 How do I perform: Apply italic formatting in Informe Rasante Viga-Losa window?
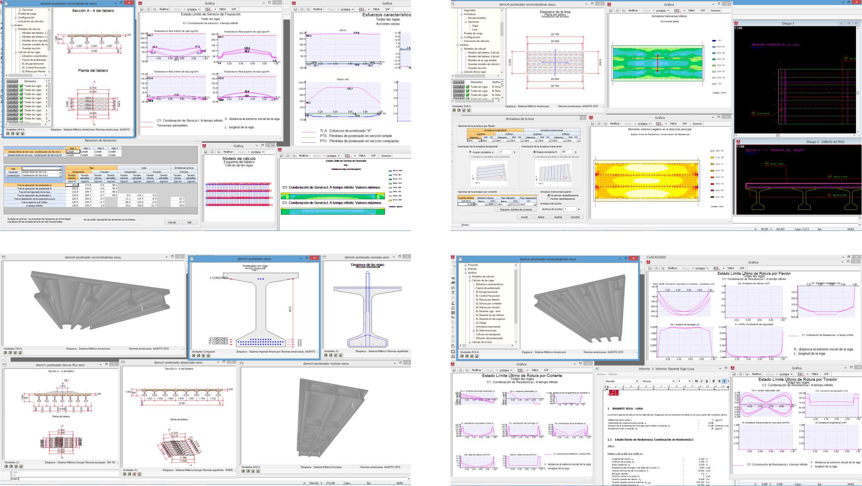tap(702, 381)
